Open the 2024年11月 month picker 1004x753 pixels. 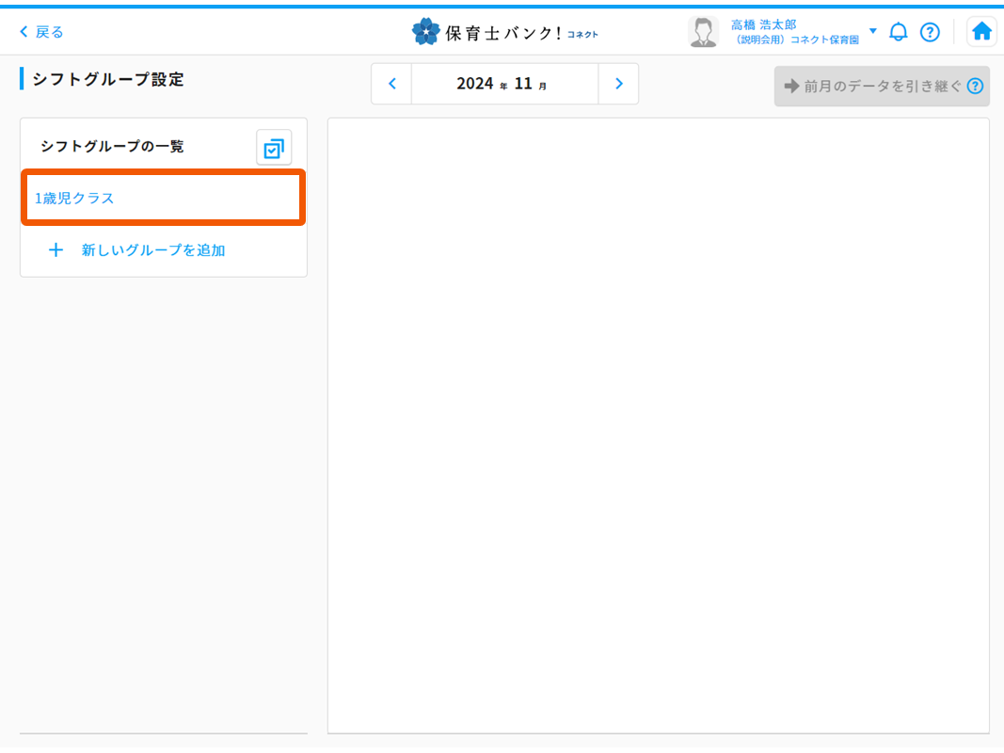[x=504, y=84]
